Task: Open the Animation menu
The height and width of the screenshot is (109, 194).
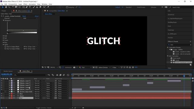Action: tap(32, 4)
